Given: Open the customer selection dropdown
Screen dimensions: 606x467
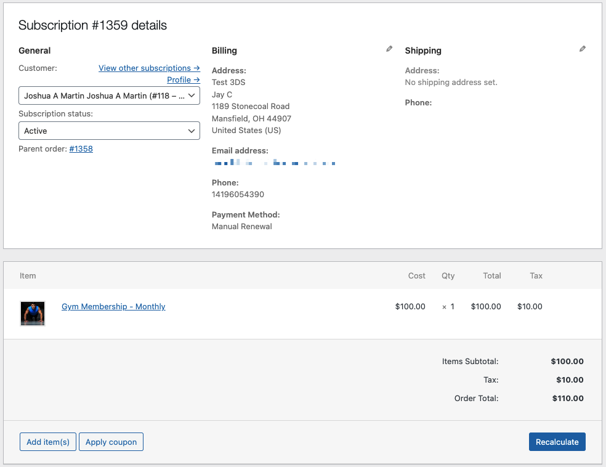Looking at the screenshot, I should point(109,95).
